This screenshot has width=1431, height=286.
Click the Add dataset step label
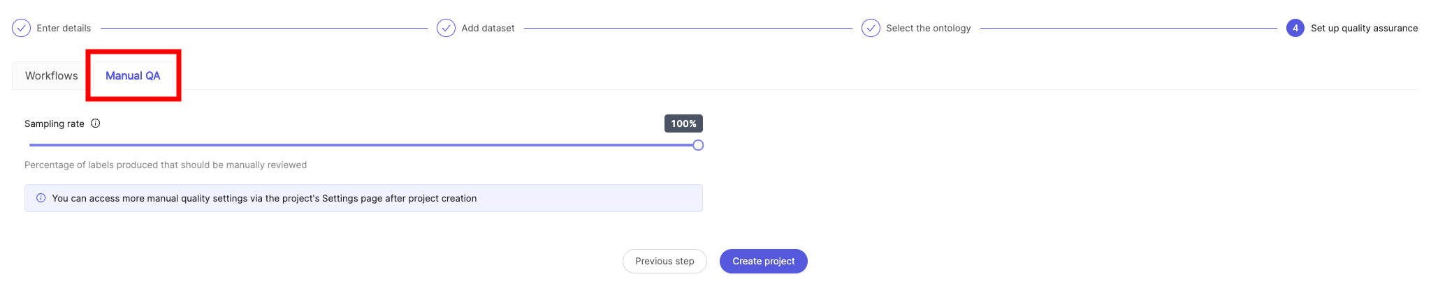(x=488, y=28)
